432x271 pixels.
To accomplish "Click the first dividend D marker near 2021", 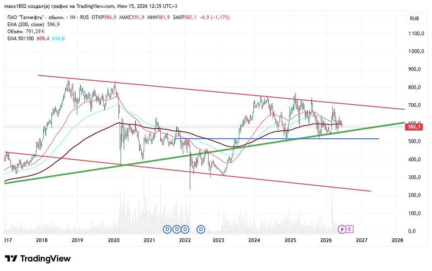I will (x=167, y=229).
